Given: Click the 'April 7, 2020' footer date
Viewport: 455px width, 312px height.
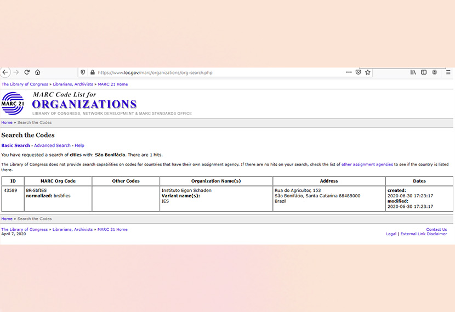Looking at the screenshot, I should (13, 234).
